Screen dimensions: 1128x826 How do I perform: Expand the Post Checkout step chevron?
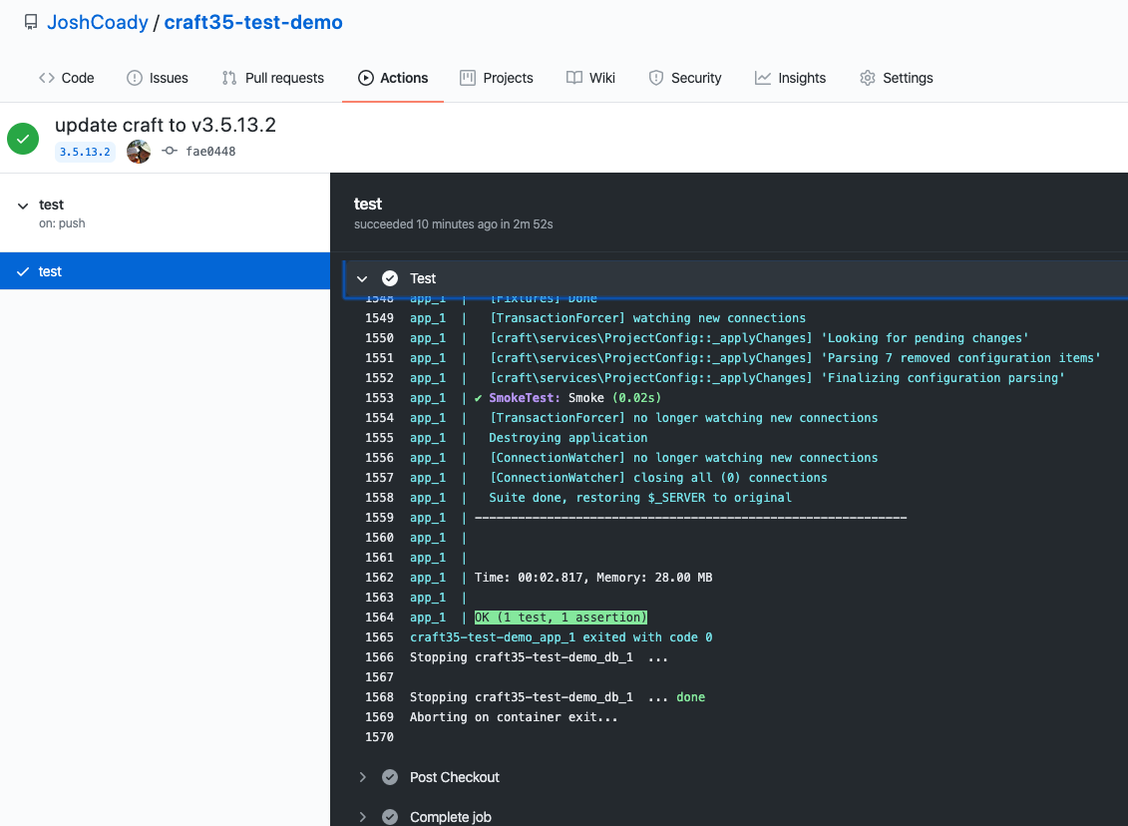pyautogui.click(x=363, y=777)
